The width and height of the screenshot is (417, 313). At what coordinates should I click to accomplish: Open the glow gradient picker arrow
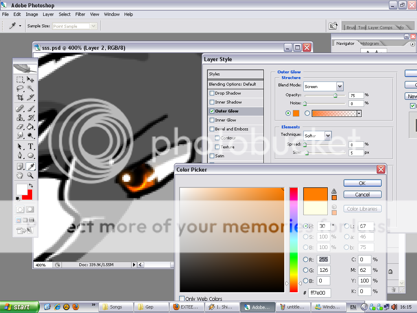tap(359, 114)
